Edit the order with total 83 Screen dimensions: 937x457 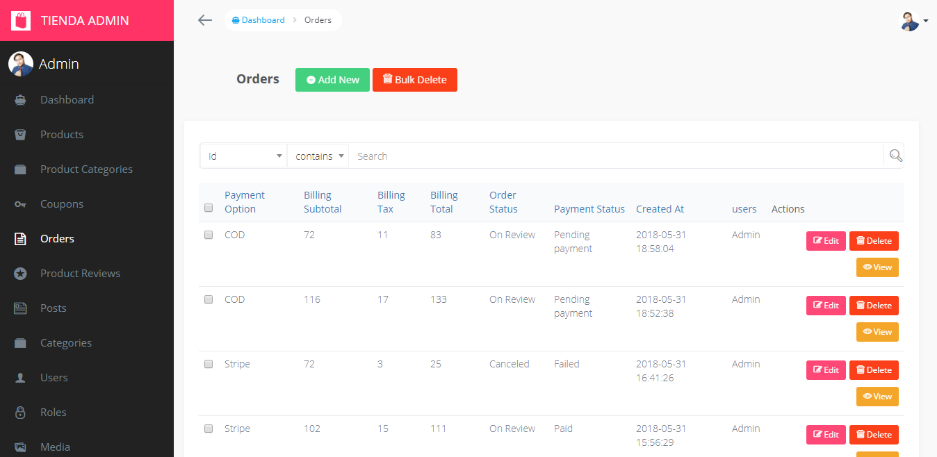coord(826,241)
